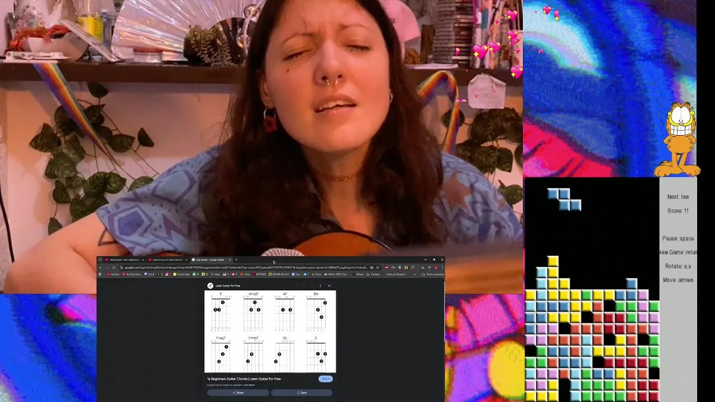Viewport: 715px width, 402px height.
Task: Click the Learn More copyright link
Action: coord(249,385)
